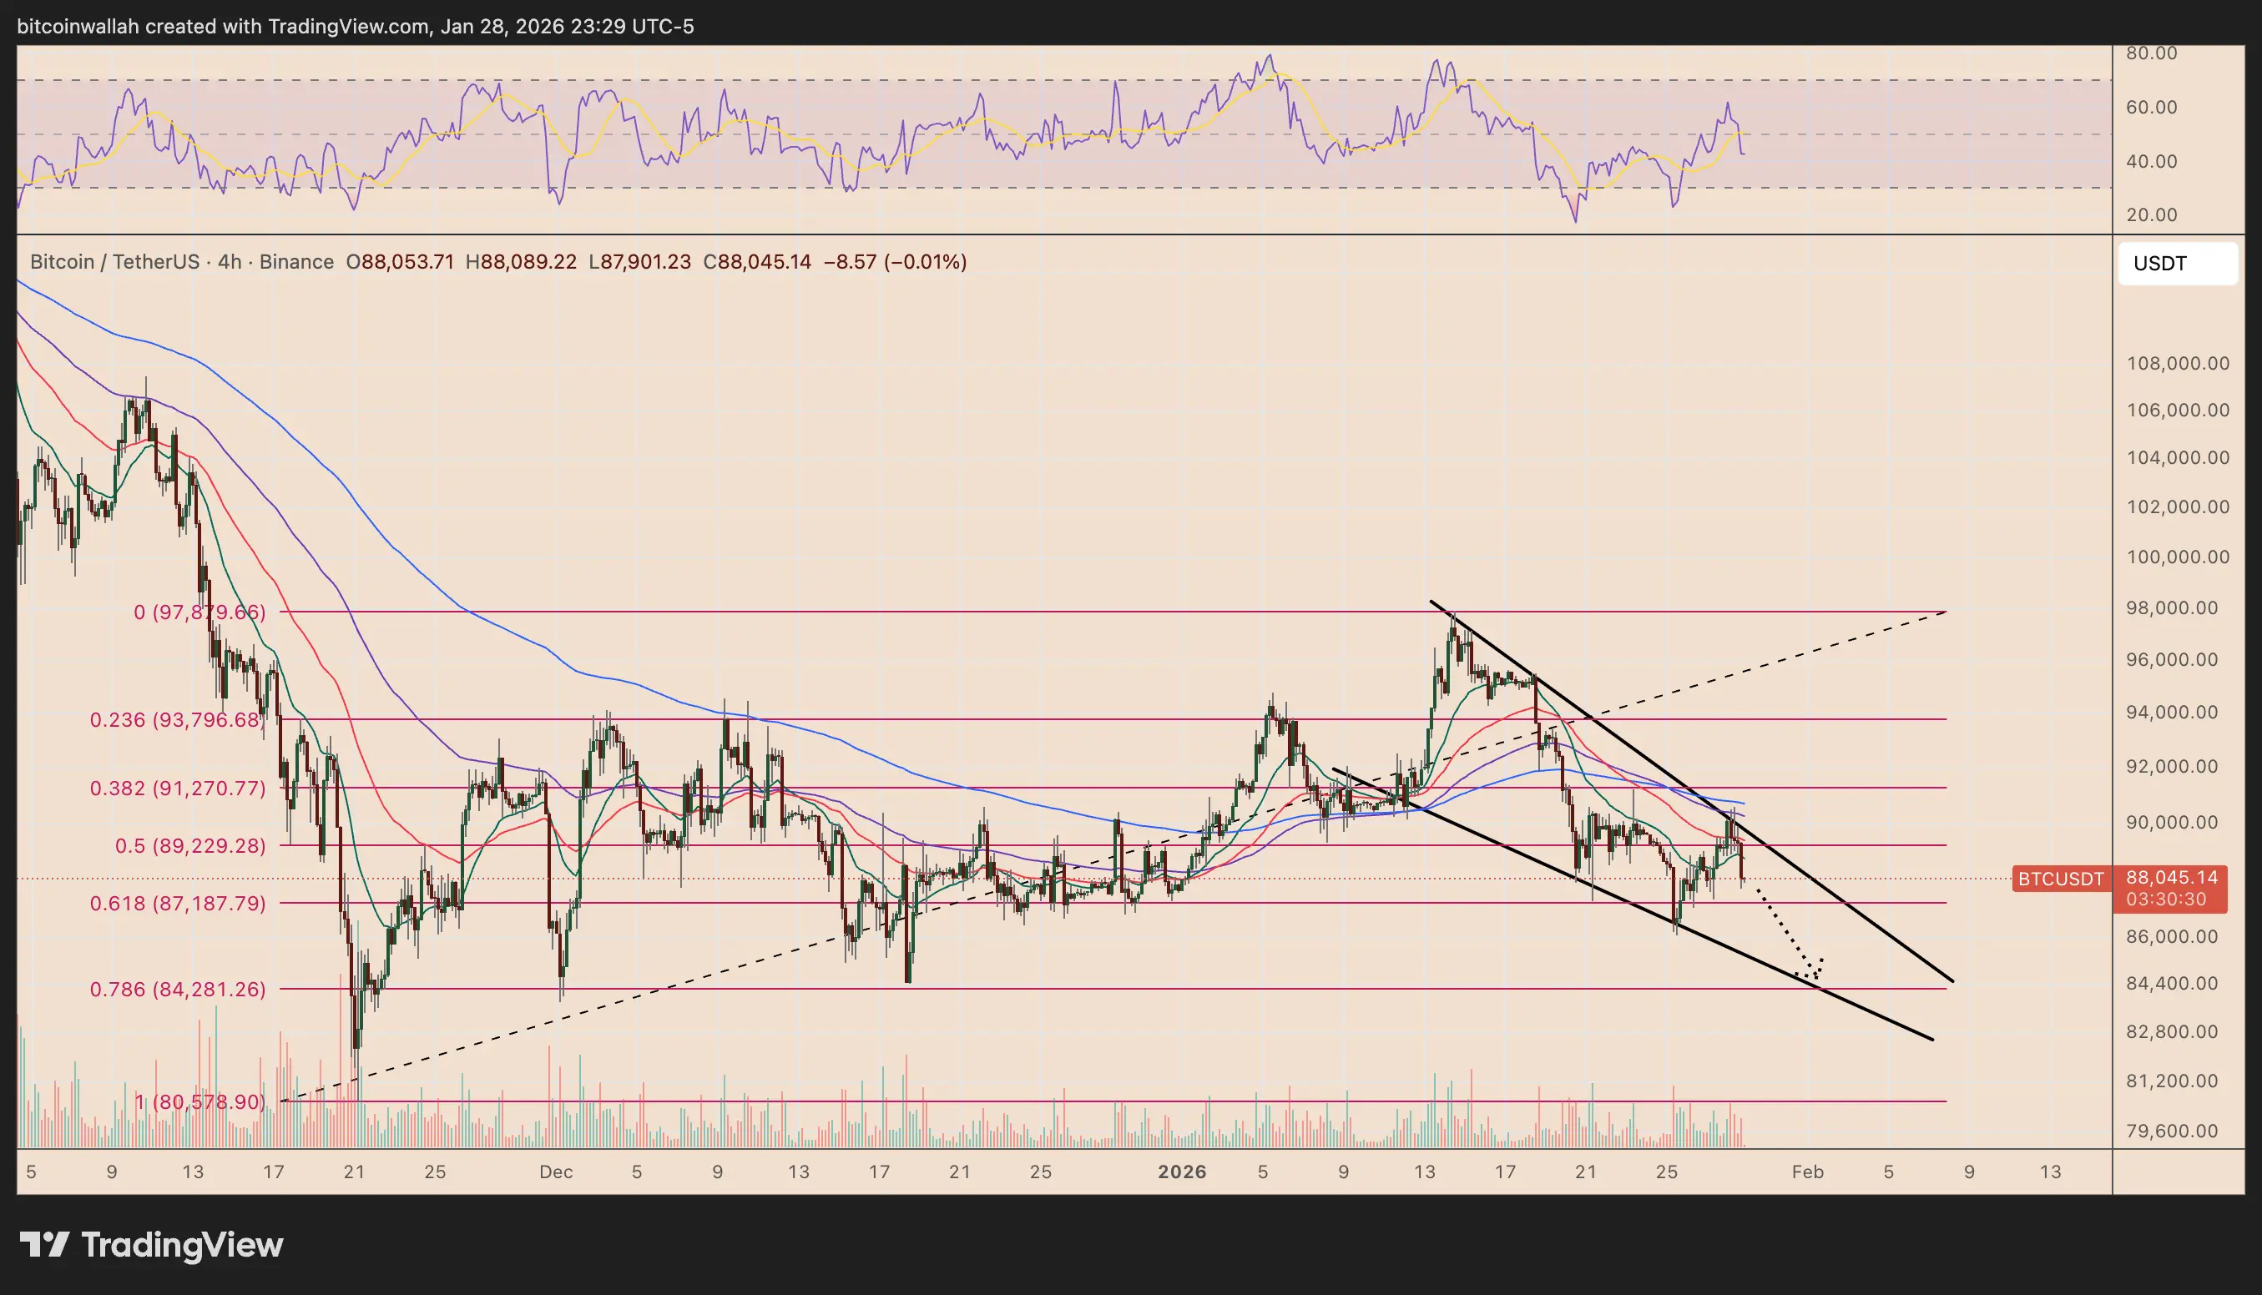Viewport: 2262px width, 1295px height.
Task: Click the Dec label on time axis
Action: 555,1172
